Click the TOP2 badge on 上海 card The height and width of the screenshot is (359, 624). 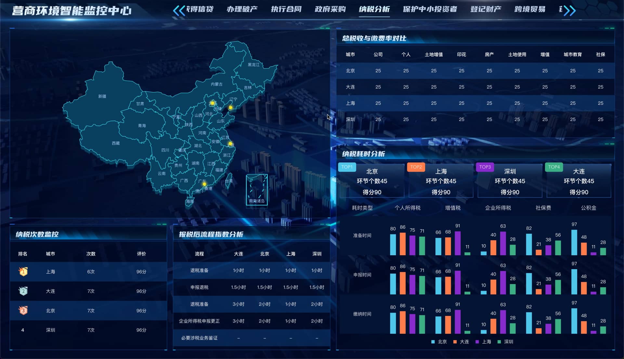point(416,167)
